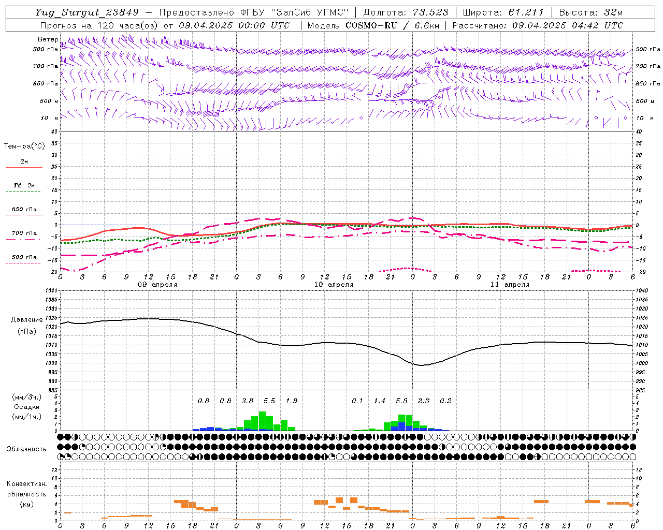
Task: Click the 0.2 precipitation total
Action: pos(445,401)
